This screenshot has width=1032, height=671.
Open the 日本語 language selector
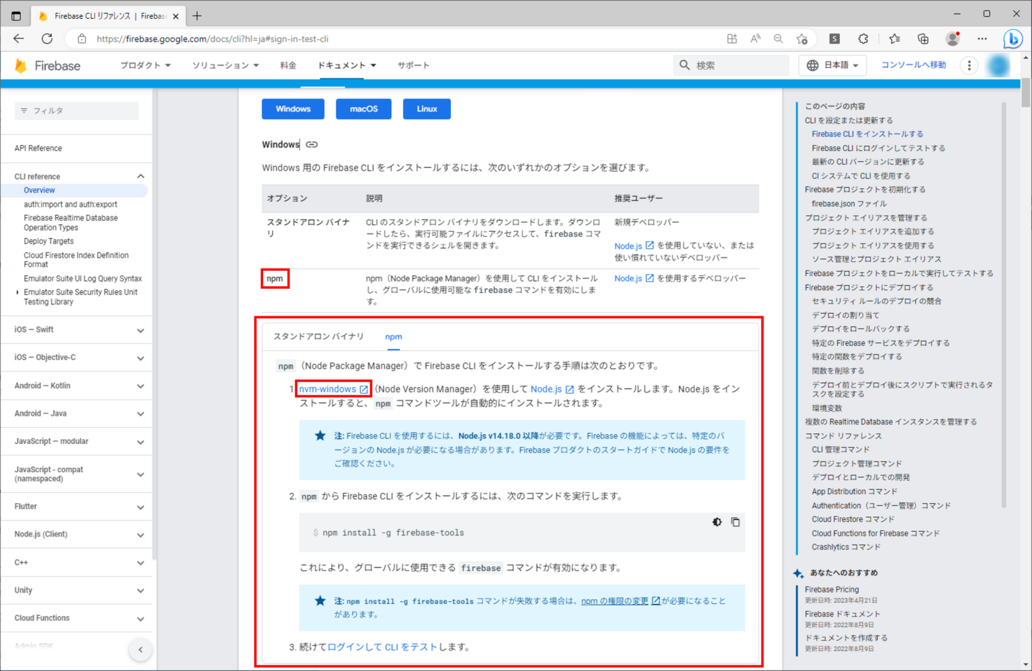pyautogui.click(x=832, y=65)
